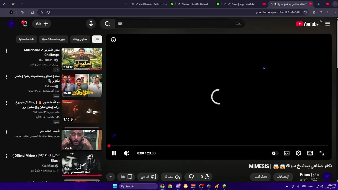Open the Falcons 36:40 video thumbnail
Image resolution: width=338 pixels, height=190 pixels.
pos(82,85)
